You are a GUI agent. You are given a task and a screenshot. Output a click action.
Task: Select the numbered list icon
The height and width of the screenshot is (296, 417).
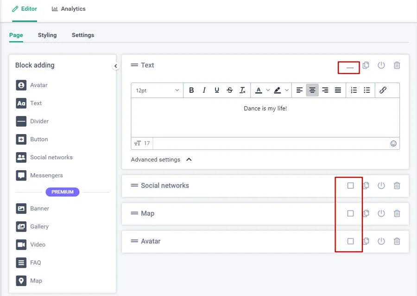354,90
